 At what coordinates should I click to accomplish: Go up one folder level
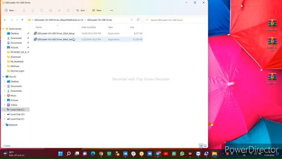pos(22,20)
